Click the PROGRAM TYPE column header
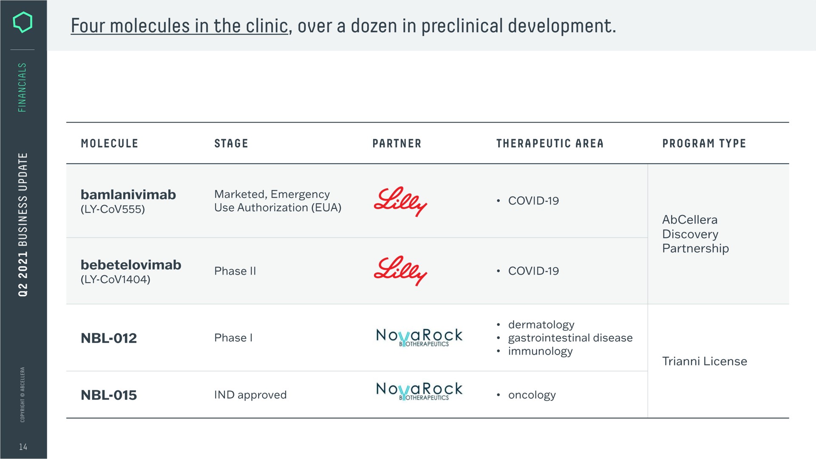 tap(704, 144)
